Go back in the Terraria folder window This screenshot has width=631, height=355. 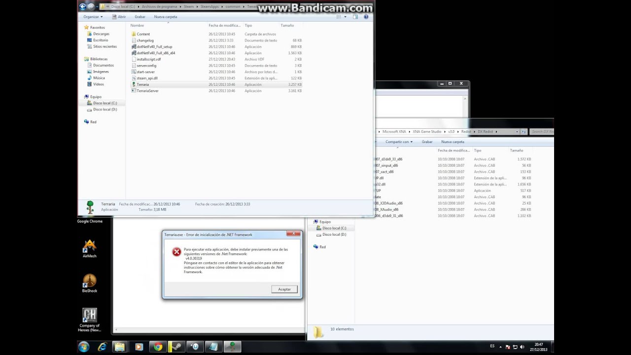(x=82, y=6)
